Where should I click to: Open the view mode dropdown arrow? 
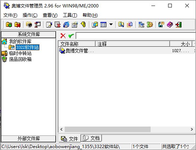tap(111, 25)
